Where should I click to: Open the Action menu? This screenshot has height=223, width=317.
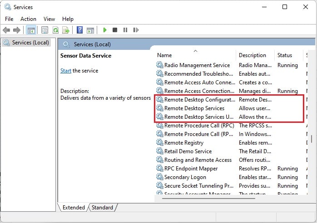click(28, 19)
